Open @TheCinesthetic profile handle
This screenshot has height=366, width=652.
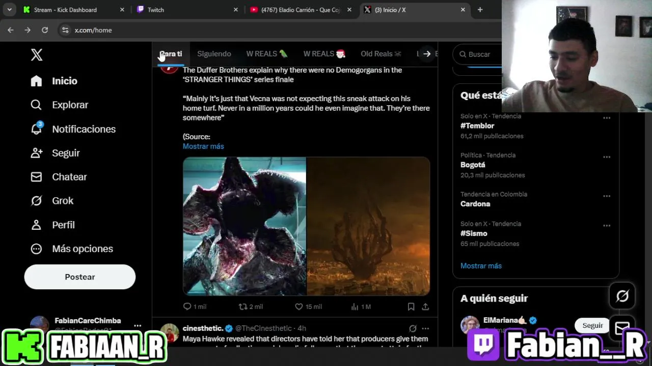pyautogui.click(x=263, y=328)
